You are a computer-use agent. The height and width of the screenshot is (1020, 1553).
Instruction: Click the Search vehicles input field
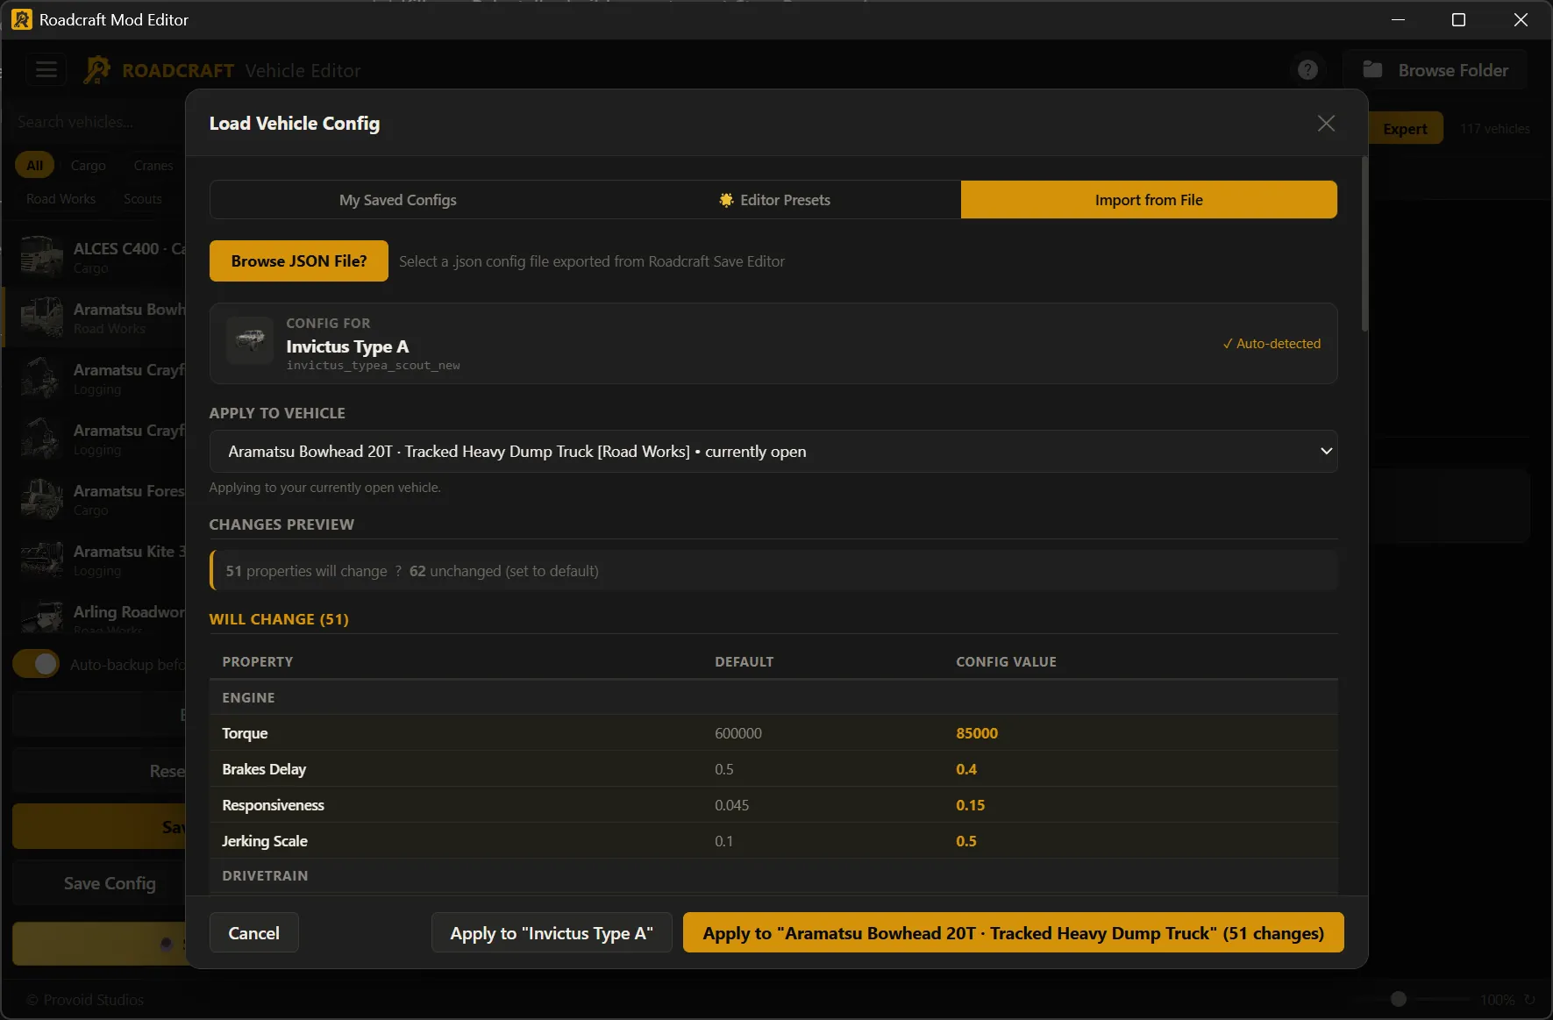pyautogui.click(x=96, y=122)
